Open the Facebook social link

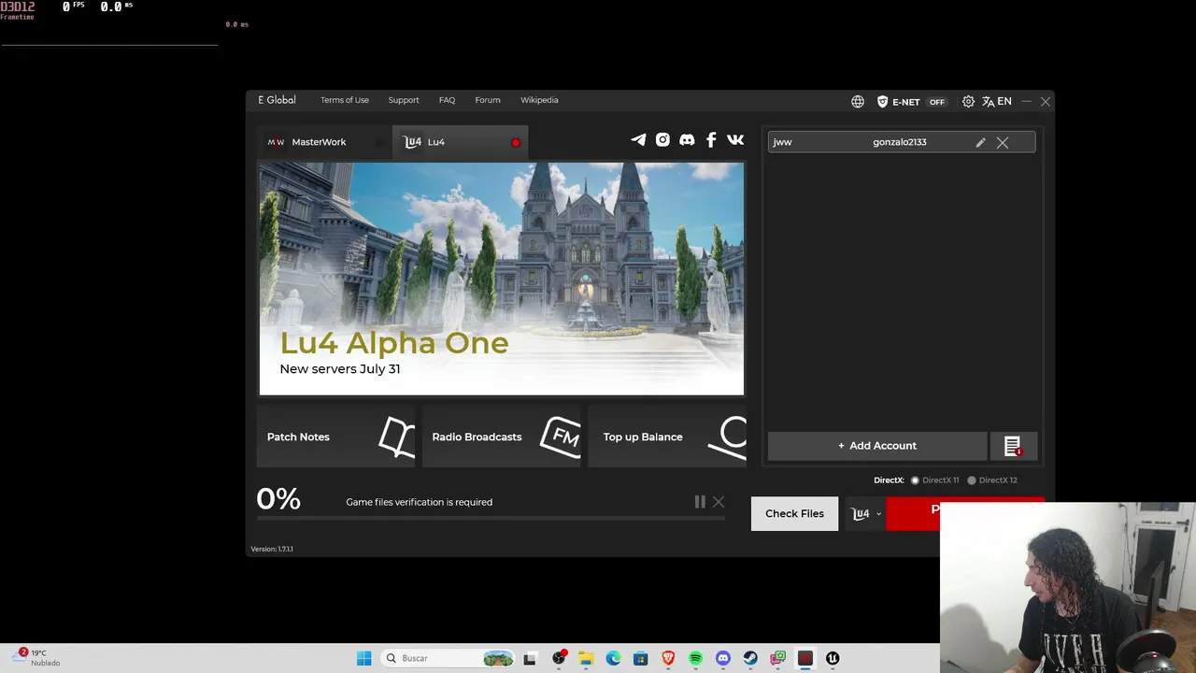pyautogui.click(x=711, y=140)
